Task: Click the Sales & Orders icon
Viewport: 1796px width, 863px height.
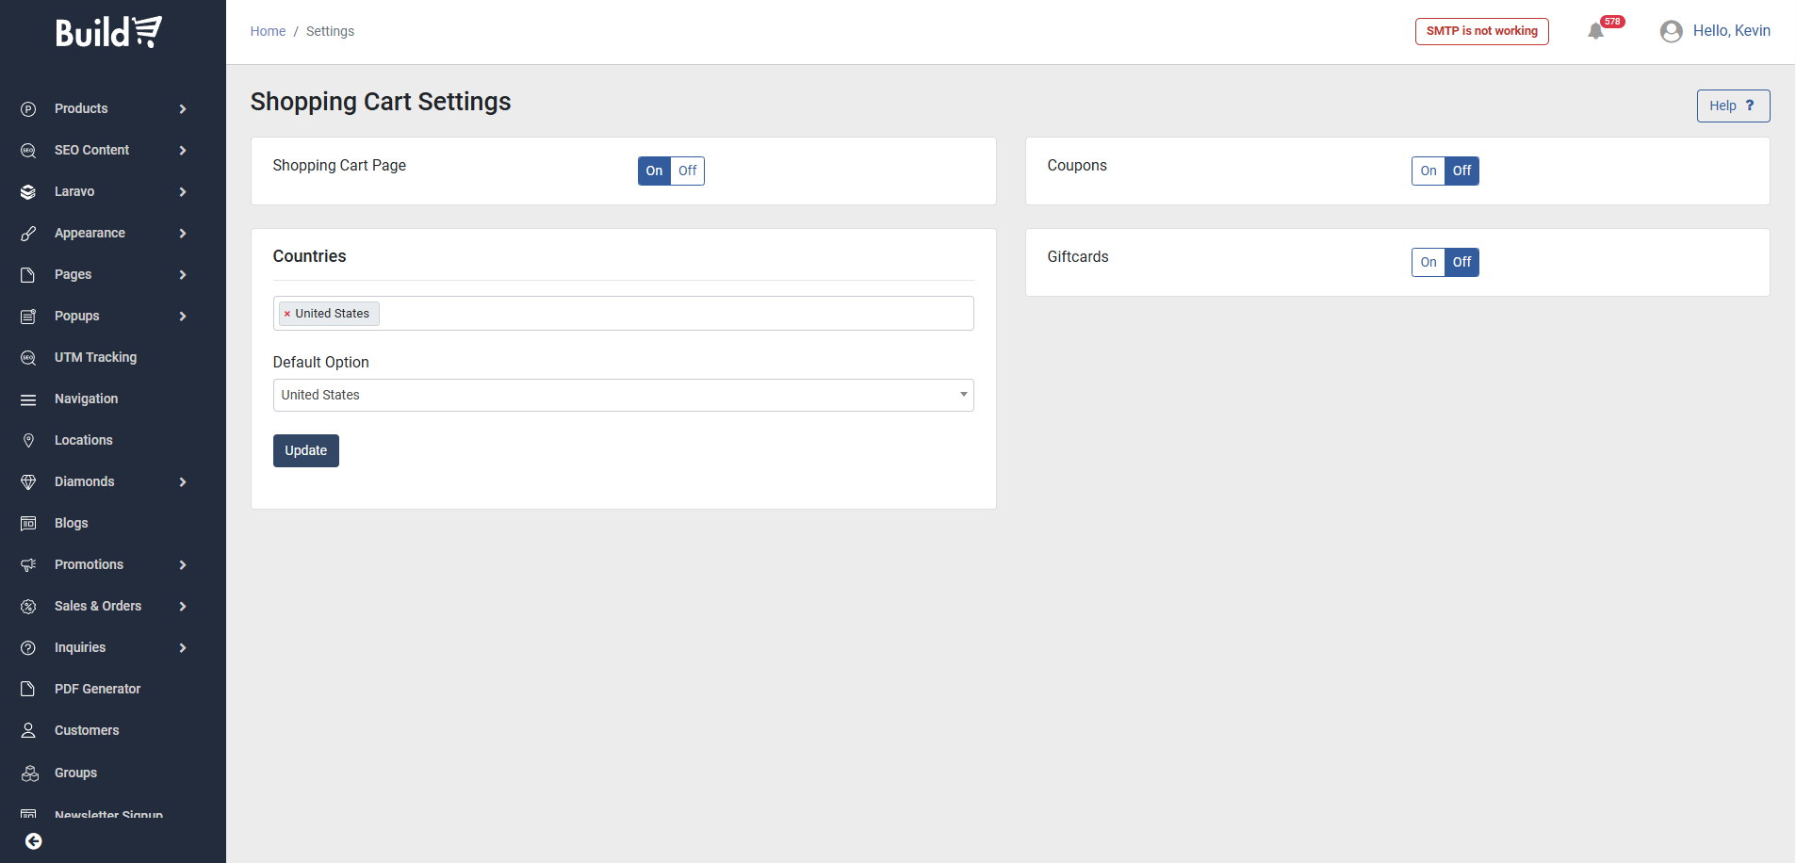Action: tap(28, 607)
